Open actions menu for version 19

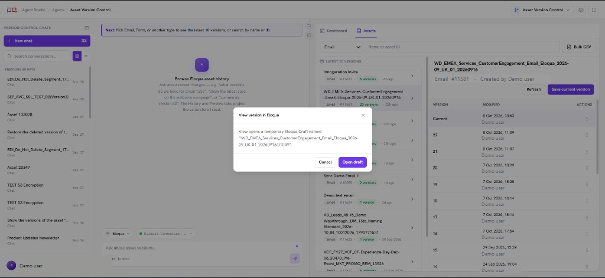587,185
